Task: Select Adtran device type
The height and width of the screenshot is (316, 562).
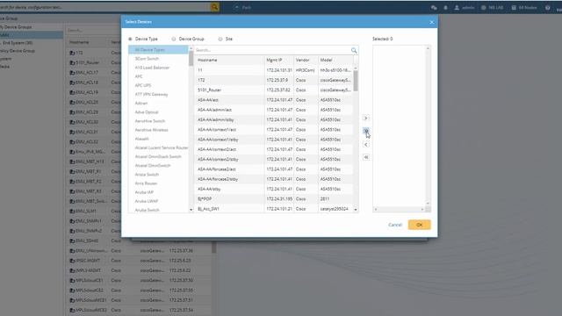Action: click(x=158, y=104)
